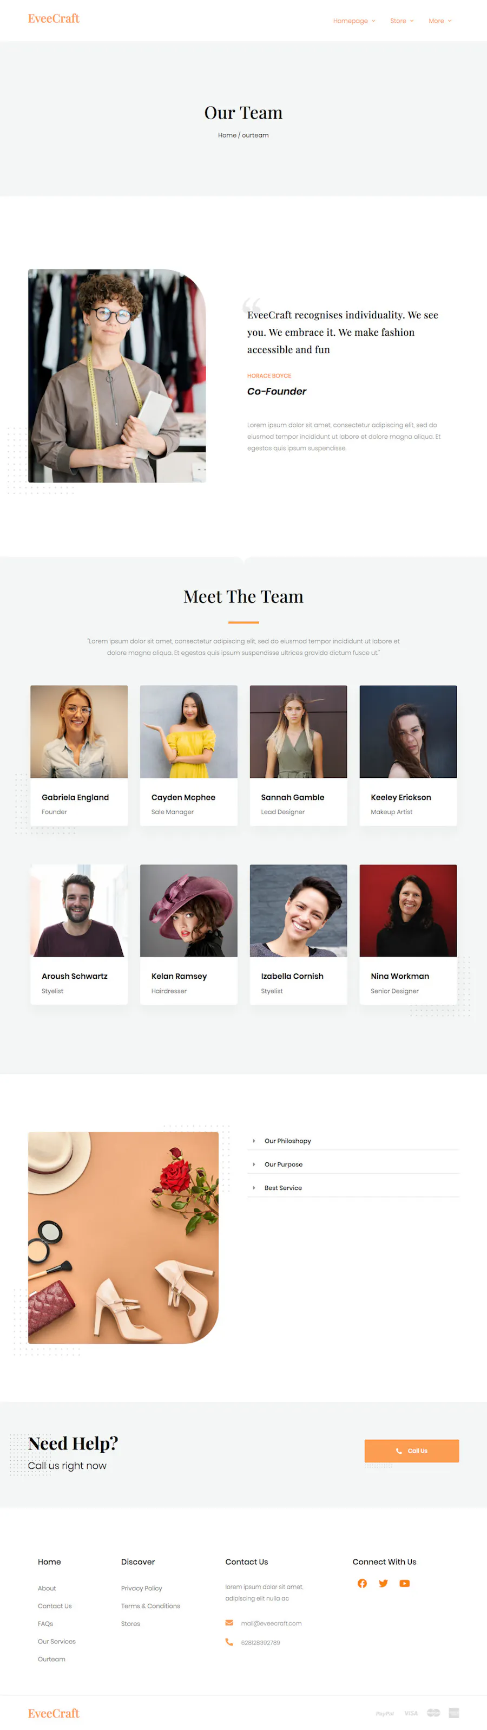Open the Store dropdown menu
The image size is (487, 1730).
(402, 21)
